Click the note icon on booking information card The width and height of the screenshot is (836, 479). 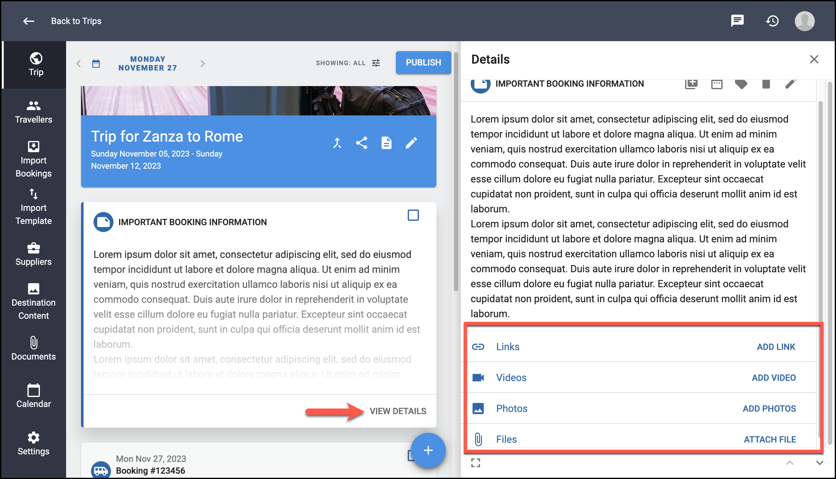(103, 222)
